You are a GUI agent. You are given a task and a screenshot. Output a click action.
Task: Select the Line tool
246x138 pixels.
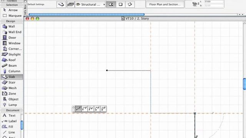point(11,132)
